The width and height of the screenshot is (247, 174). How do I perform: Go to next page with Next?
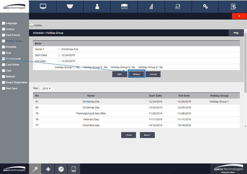[x=147, y=135]
